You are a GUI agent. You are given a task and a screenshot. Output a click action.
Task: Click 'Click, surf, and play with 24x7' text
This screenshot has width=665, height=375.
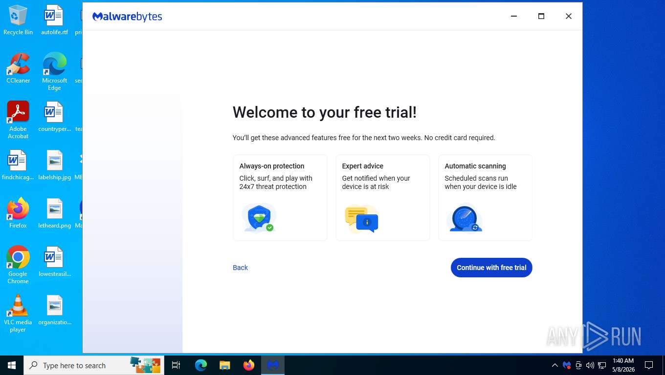(x=276, y=182)
